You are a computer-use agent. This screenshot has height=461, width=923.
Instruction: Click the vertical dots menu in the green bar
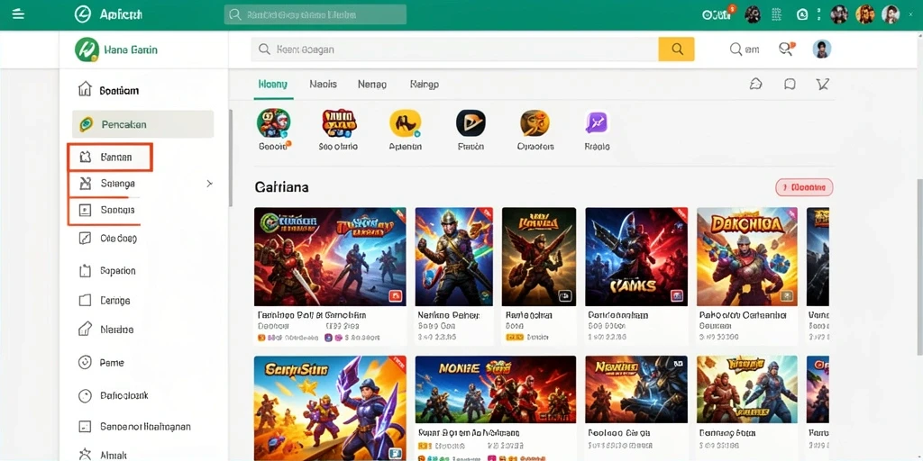818,14
